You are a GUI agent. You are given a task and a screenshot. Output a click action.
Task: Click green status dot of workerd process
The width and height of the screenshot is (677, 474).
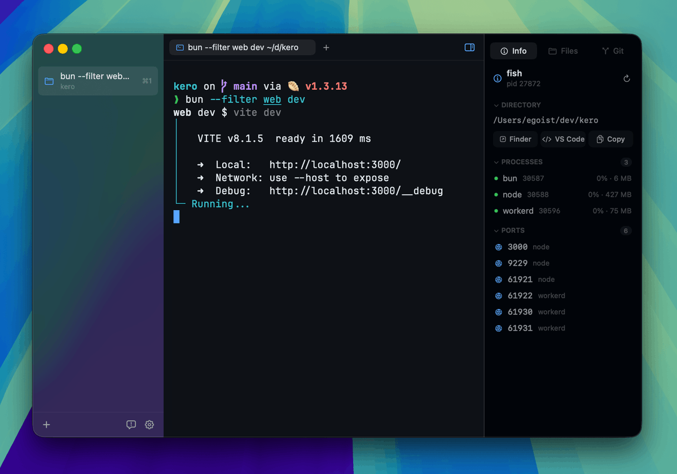point(496,211)
